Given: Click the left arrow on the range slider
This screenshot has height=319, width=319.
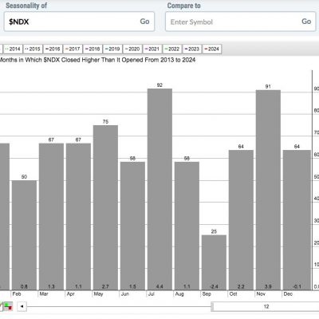Looking at the screenshot, I should pos(22,306).
